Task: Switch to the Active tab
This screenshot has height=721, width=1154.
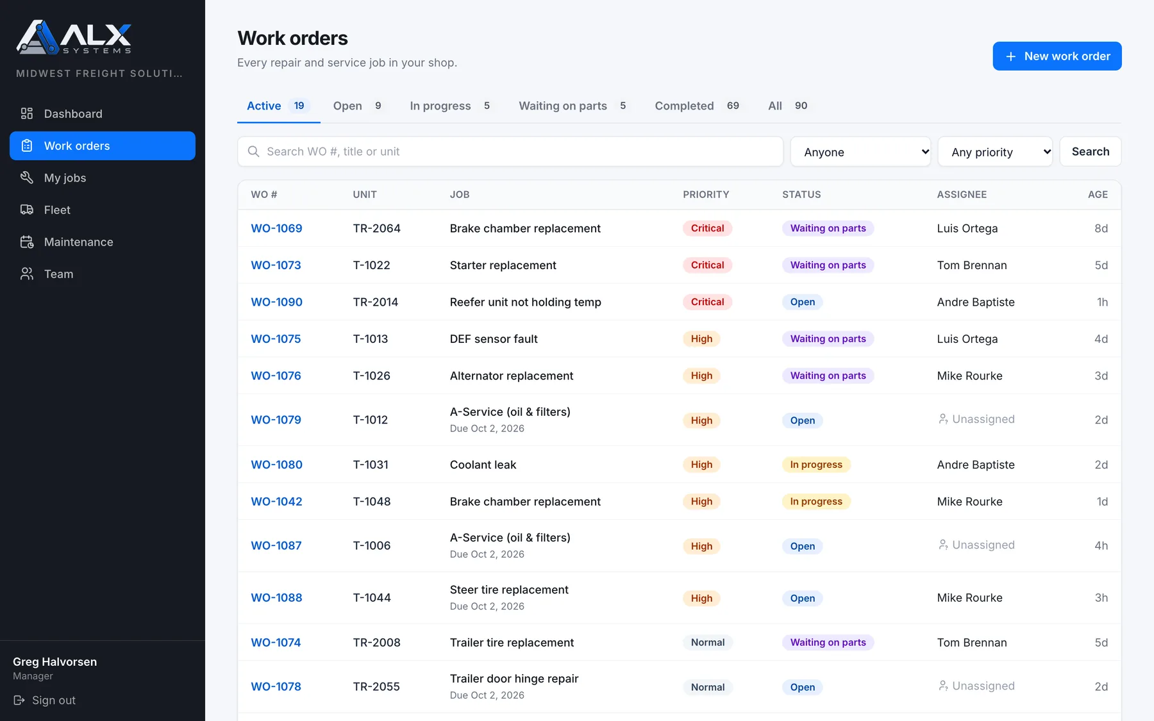Action: (278, 106)
